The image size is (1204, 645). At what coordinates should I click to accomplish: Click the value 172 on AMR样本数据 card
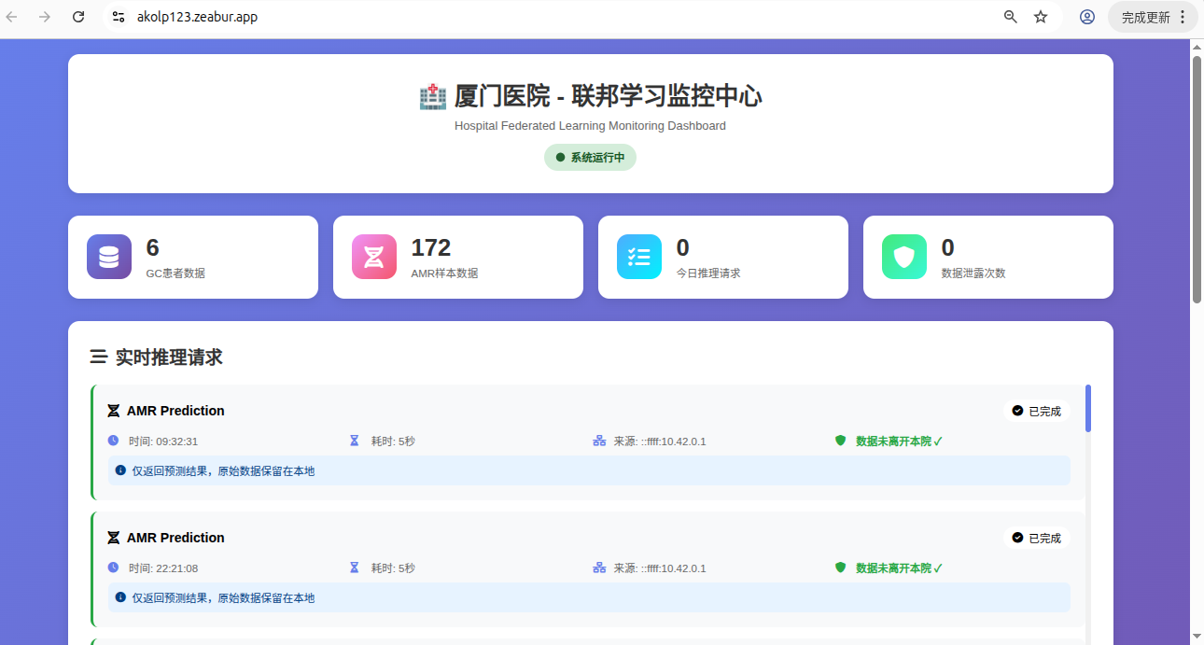pos(431,247)
